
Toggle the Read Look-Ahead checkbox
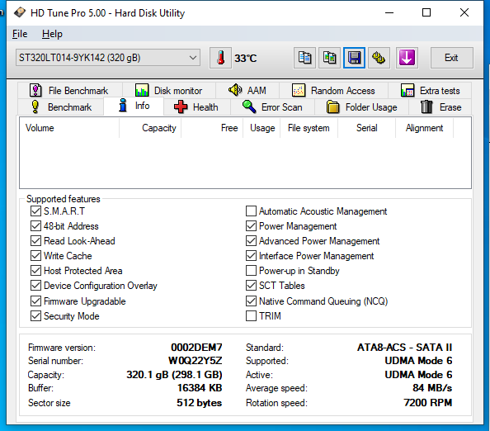click(35, 241)
